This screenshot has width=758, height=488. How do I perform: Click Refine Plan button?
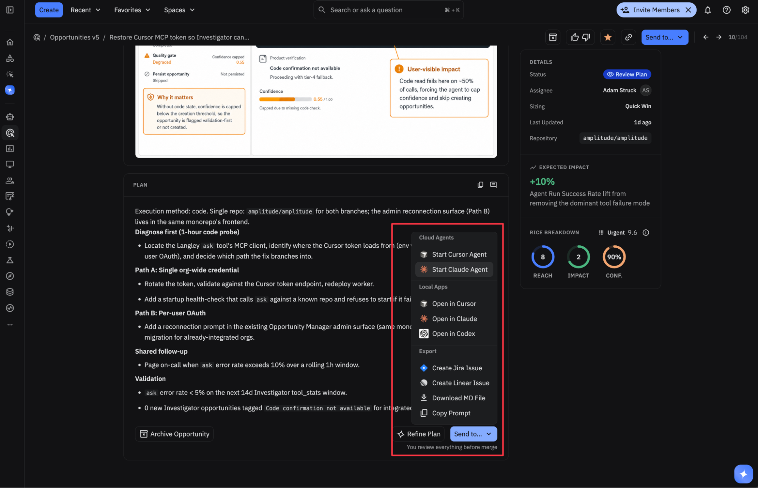[x=419, y=434]
